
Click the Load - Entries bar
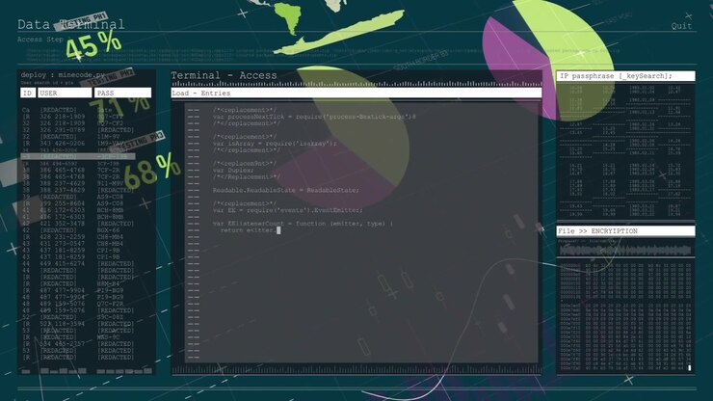pos(356,94)
